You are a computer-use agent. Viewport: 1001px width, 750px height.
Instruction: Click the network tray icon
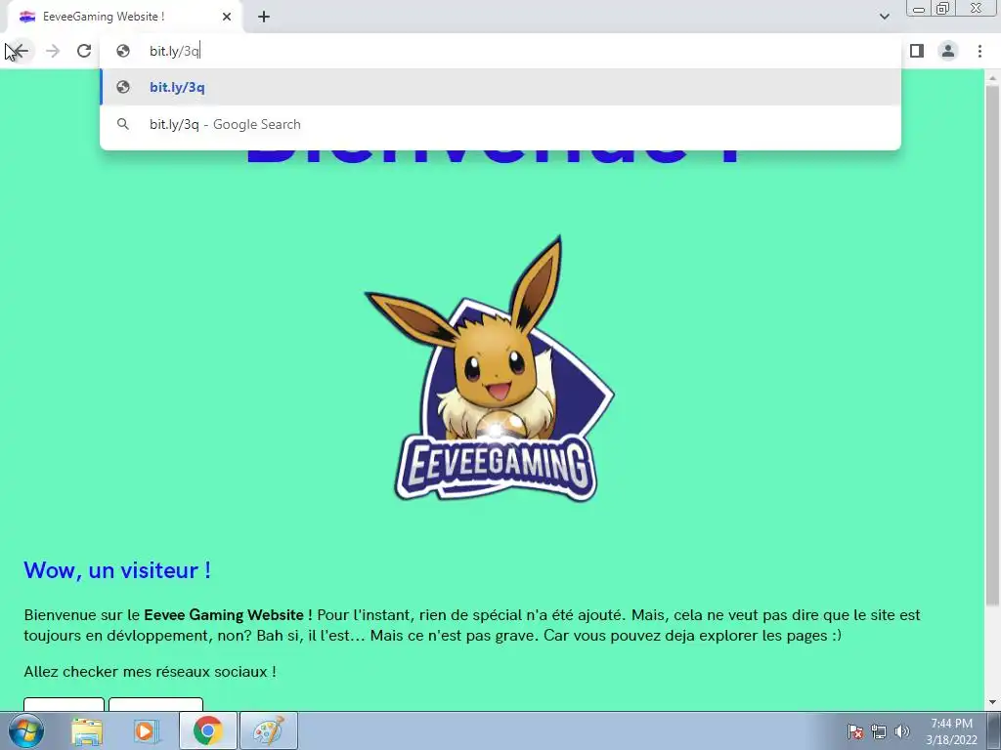pyautogui.click(x=879, y=731)
